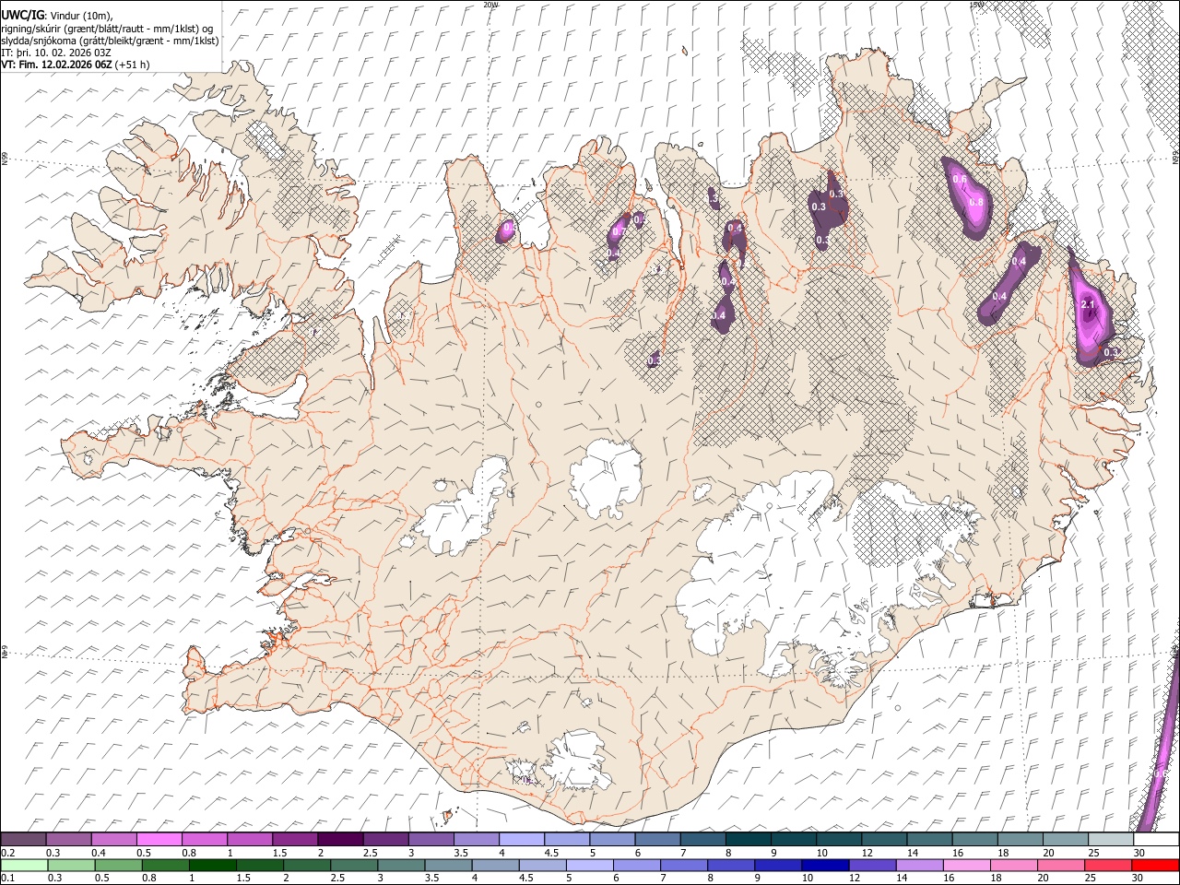This screenshot has height=885, width=1180.
Task: Select the light pink 16 rain legend swatch
Action: pos(967,866)
